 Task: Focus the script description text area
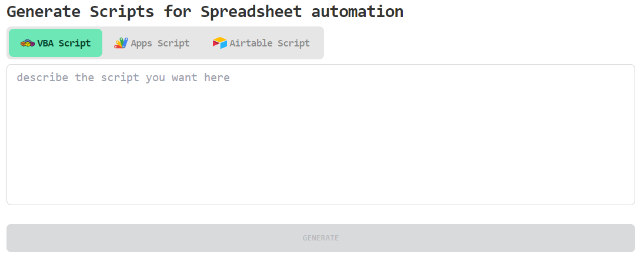coord(320,135)
